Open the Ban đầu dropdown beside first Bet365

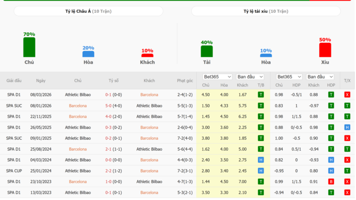click(x=250, y=77)
